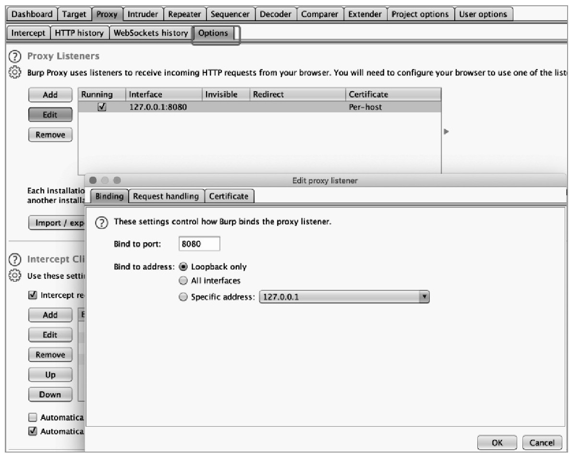The width and height of the screenshot is (570, 454).
Task: Sort by Interface column header
Action: 164,95
